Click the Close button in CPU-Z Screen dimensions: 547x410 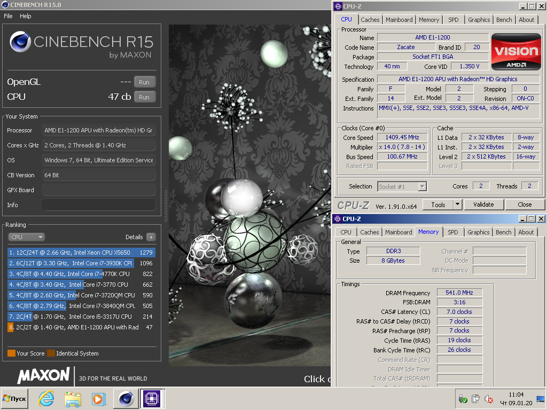(525, 204)
